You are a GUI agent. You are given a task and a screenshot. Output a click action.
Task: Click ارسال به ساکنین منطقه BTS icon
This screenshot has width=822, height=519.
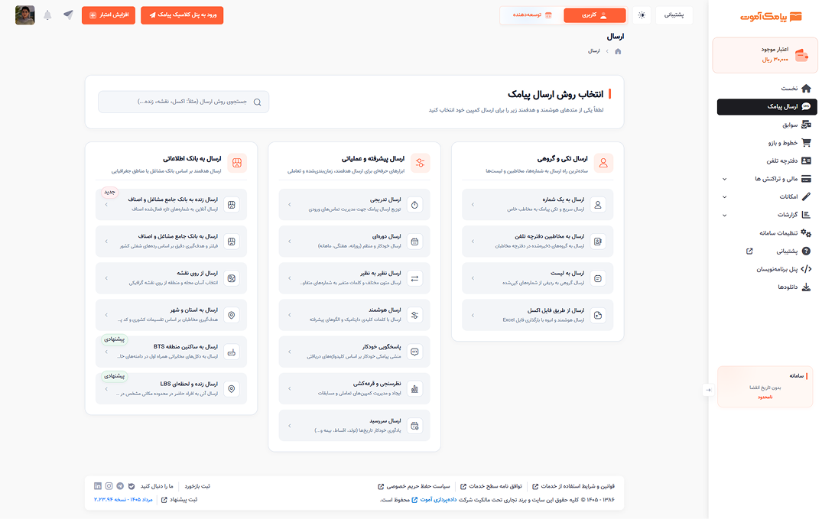(x=232, y=352)
